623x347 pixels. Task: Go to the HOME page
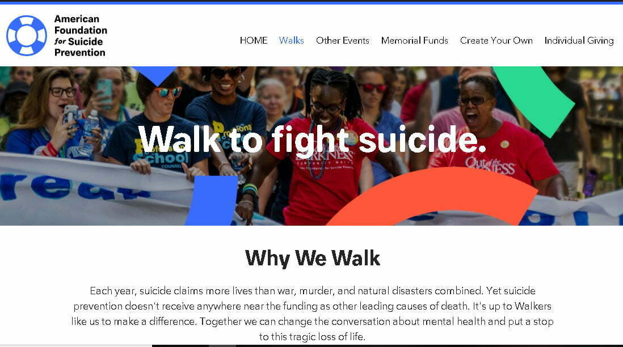pos(254,40)
